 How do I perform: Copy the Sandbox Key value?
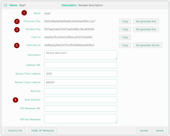click(x=125, y=29)
